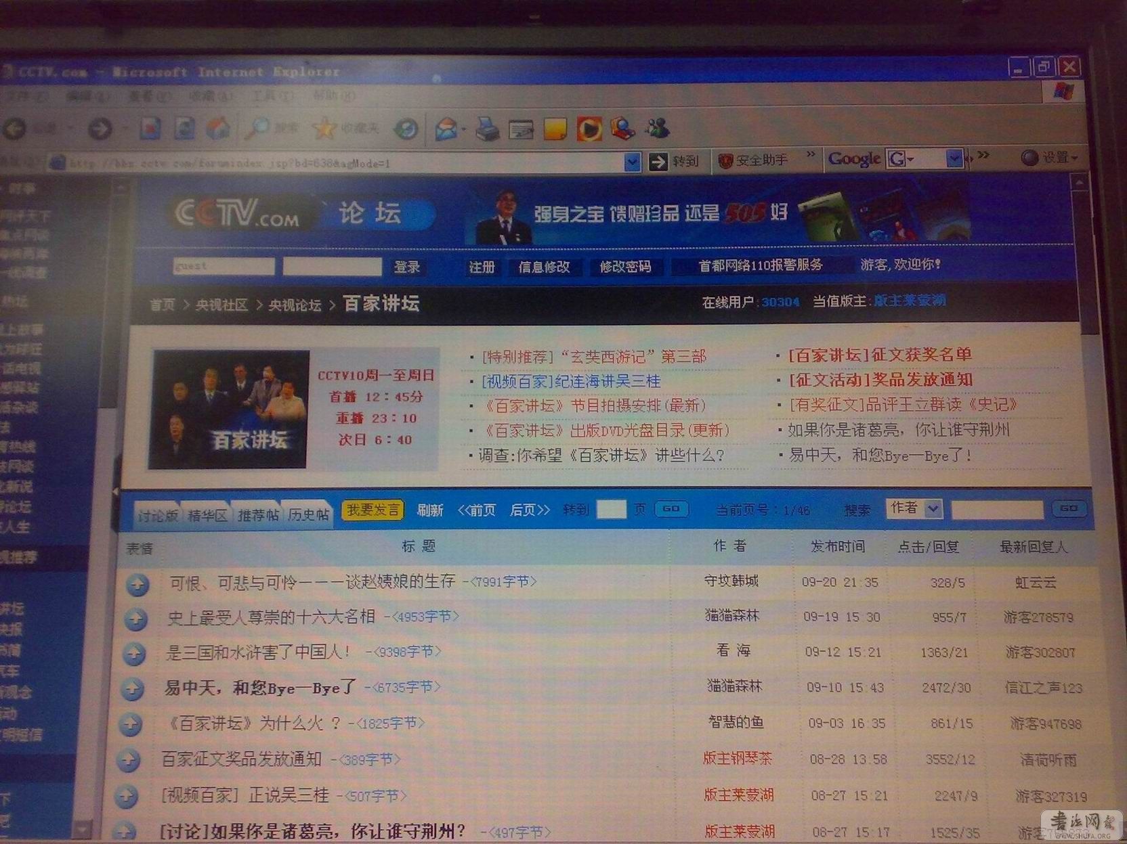Image resolution: width=1127 pixels, height=844 pixels.
Task: Open the 设置 settings dropdown
Action: point(1050,158)
